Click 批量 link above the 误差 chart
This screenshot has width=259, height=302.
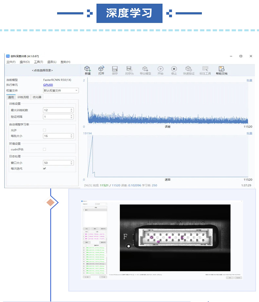point(249,80)
